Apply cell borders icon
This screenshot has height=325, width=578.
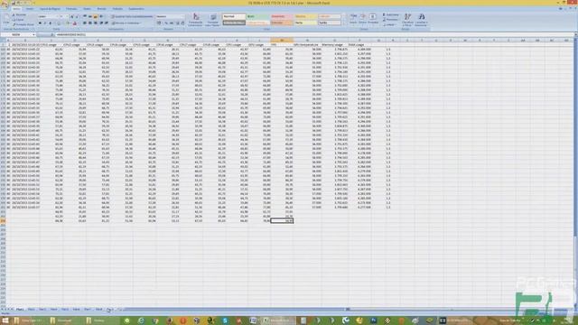coord(60,23)
